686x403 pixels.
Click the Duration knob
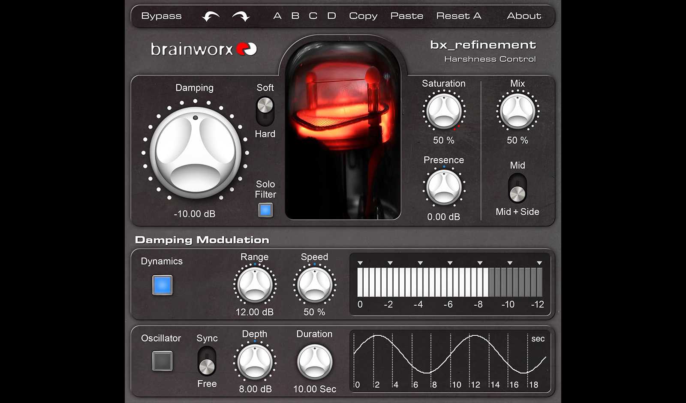pyautogui.click(x=314, y=362)
